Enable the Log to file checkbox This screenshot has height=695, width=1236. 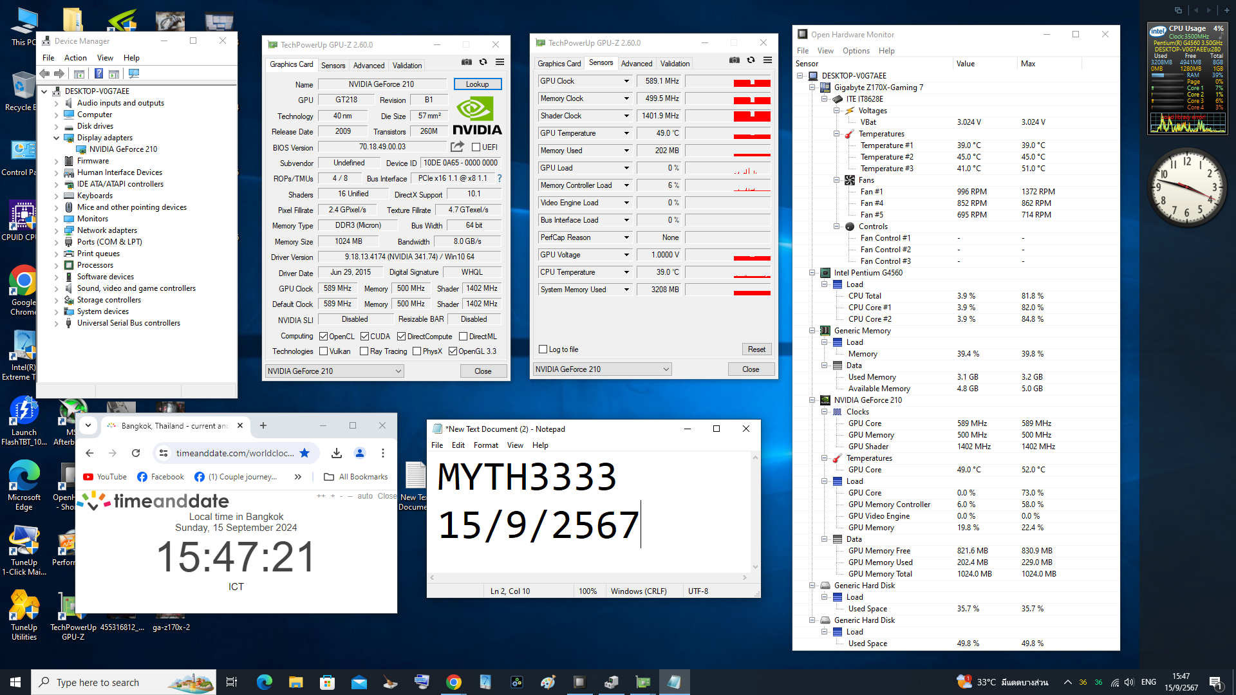543,349
